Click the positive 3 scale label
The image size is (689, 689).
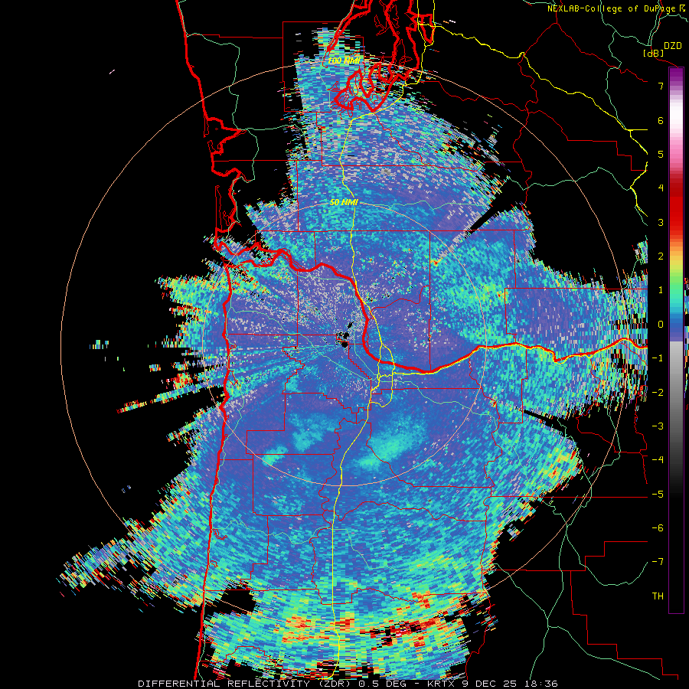[x=661, y=222]
